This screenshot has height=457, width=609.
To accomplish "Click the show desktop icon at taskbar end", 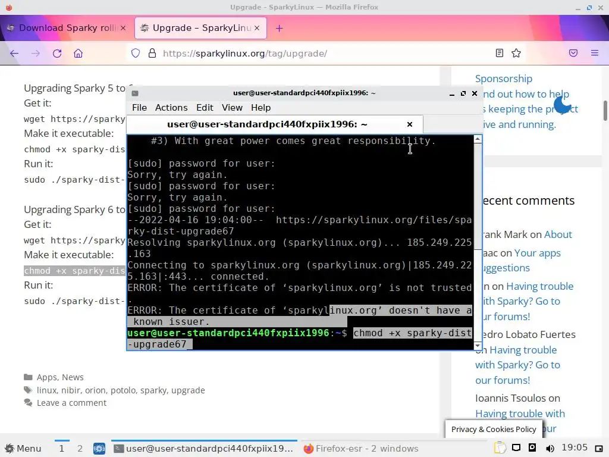I will [x=598, y=449].
